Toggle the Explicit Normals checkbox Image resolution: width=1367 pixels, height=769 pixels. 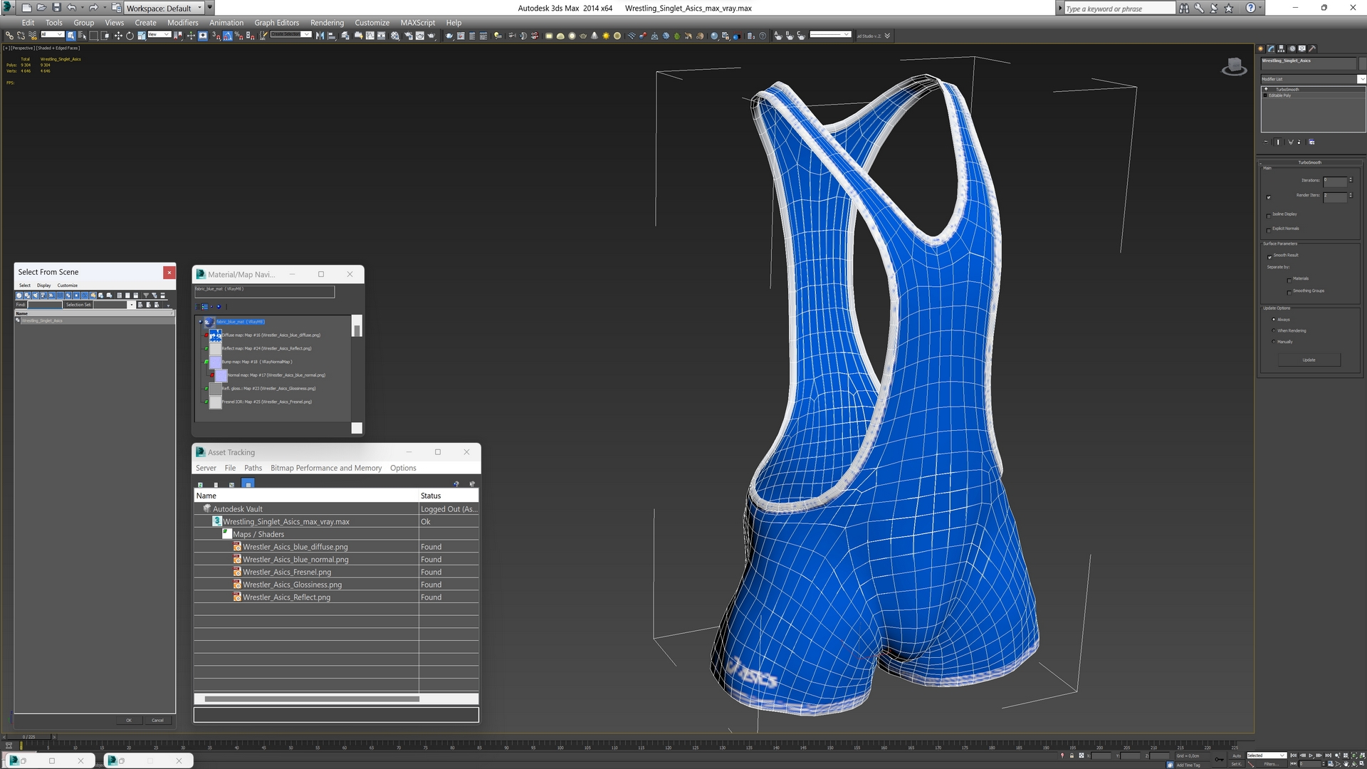(1269, 229)
